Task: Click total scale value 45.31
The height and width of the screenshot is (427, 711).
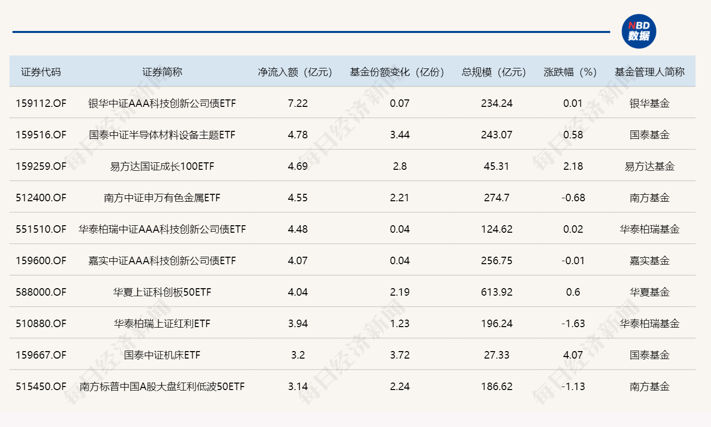Action: [x=497, y=166]
